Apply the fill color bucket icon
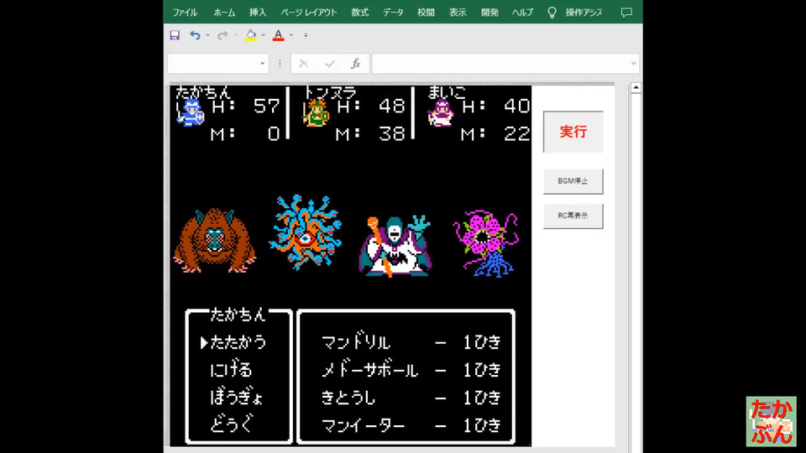 (251, 35)
